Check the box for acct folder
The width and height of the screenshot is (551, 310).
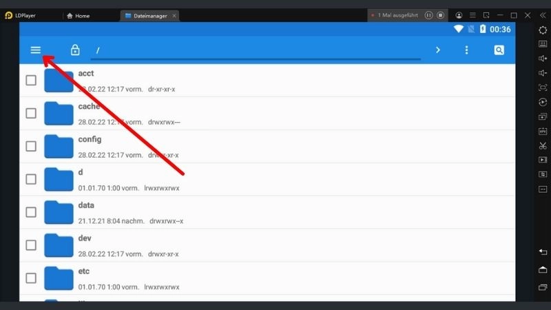coord(31,80)
